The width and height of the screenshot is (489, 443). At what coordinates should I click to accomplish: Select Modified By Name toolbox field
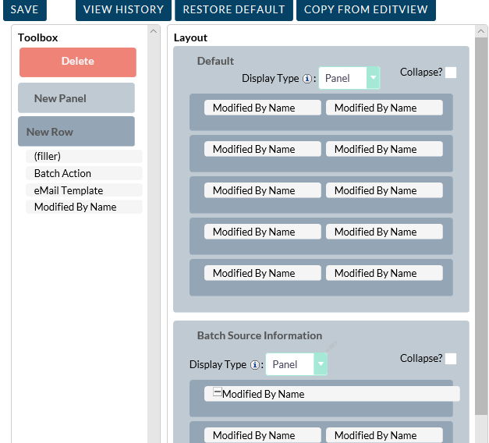click(84, 207)
